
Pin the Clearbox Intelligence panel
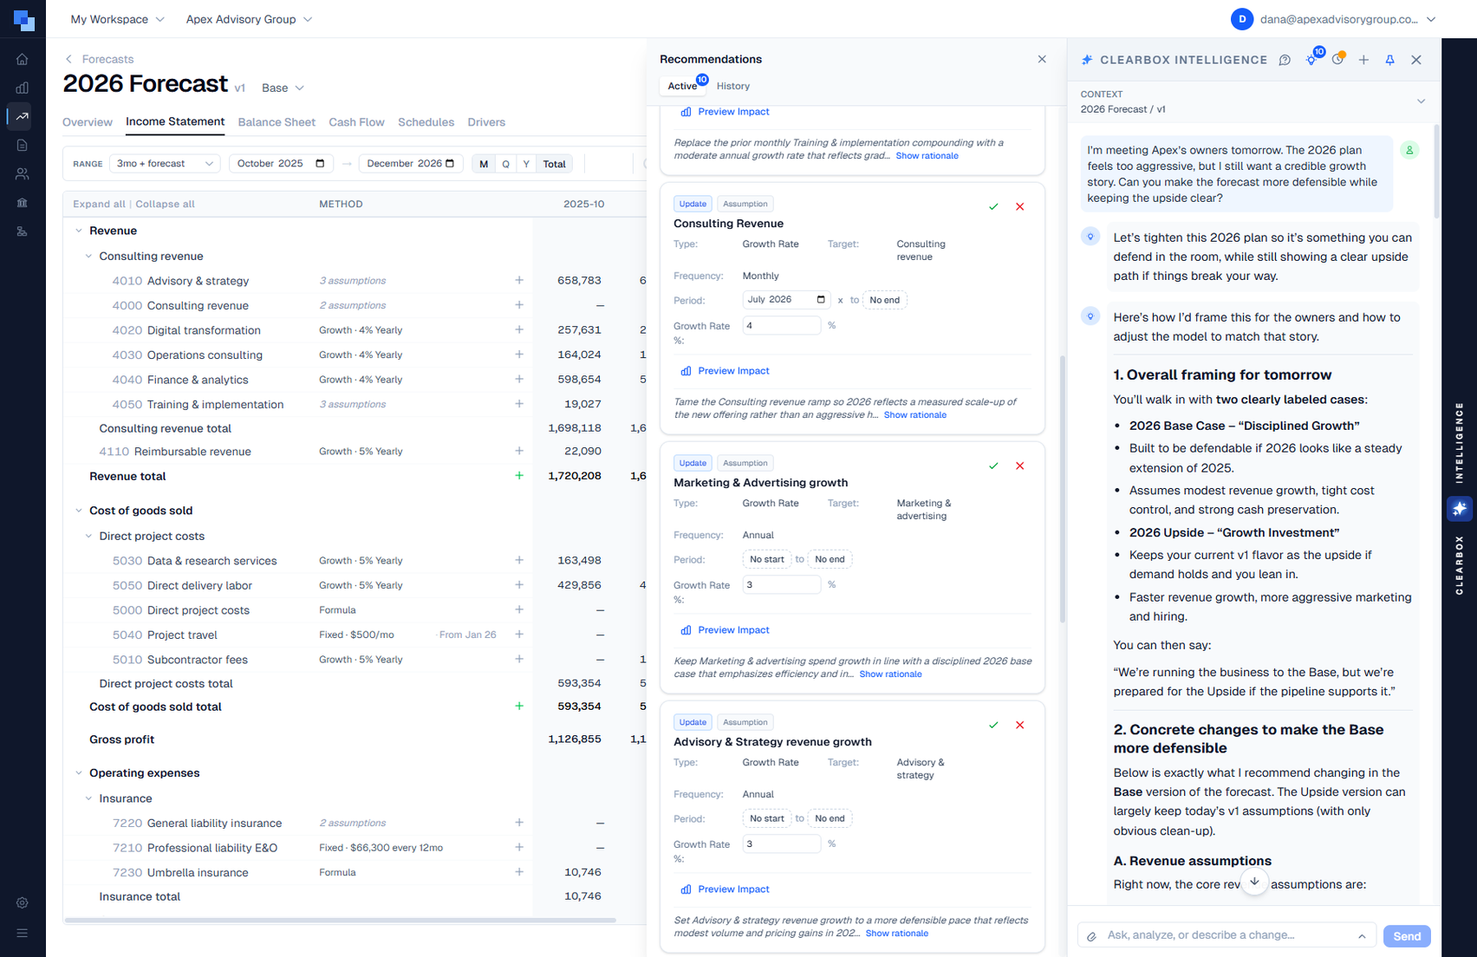pyautogui.click(x=1389, y=60)
